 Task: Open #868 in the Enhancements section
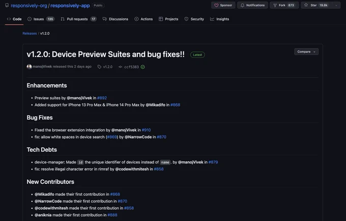point(175,105)
